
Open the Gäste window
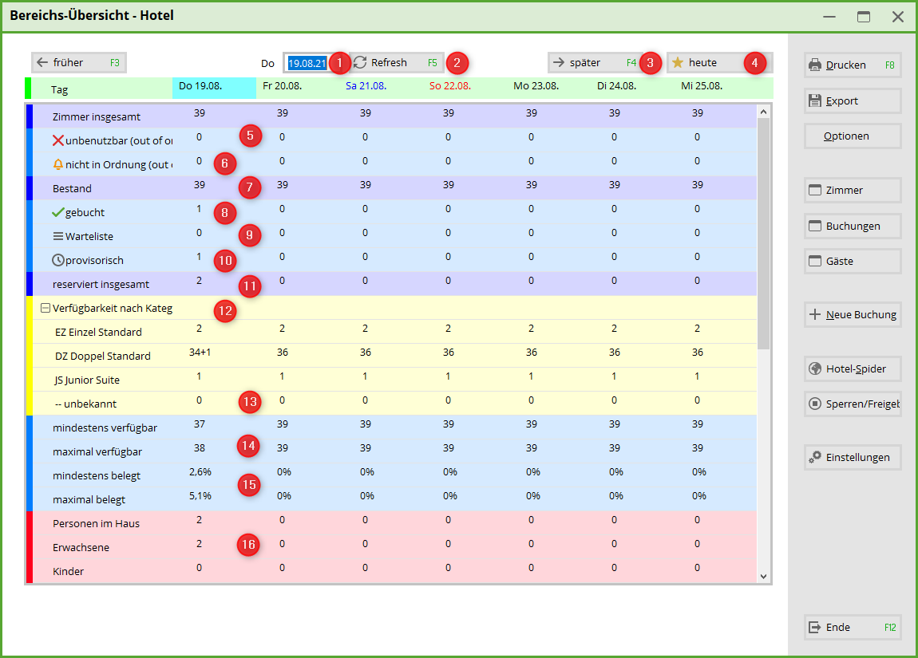(x=852, y=262)
